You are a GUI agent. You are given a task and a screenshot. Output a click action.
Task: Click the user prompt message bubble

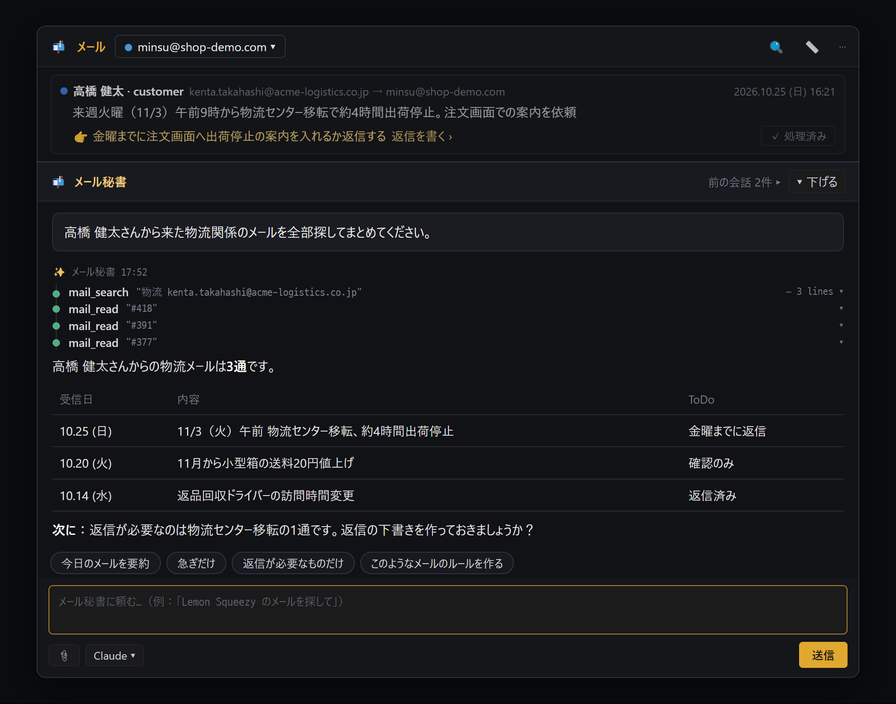(x=448, y=232)
